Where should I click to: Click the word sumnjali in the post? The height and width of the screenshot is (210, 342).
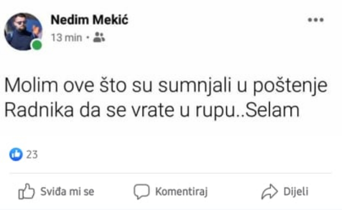pyautogui.click(x=194, y=86)
